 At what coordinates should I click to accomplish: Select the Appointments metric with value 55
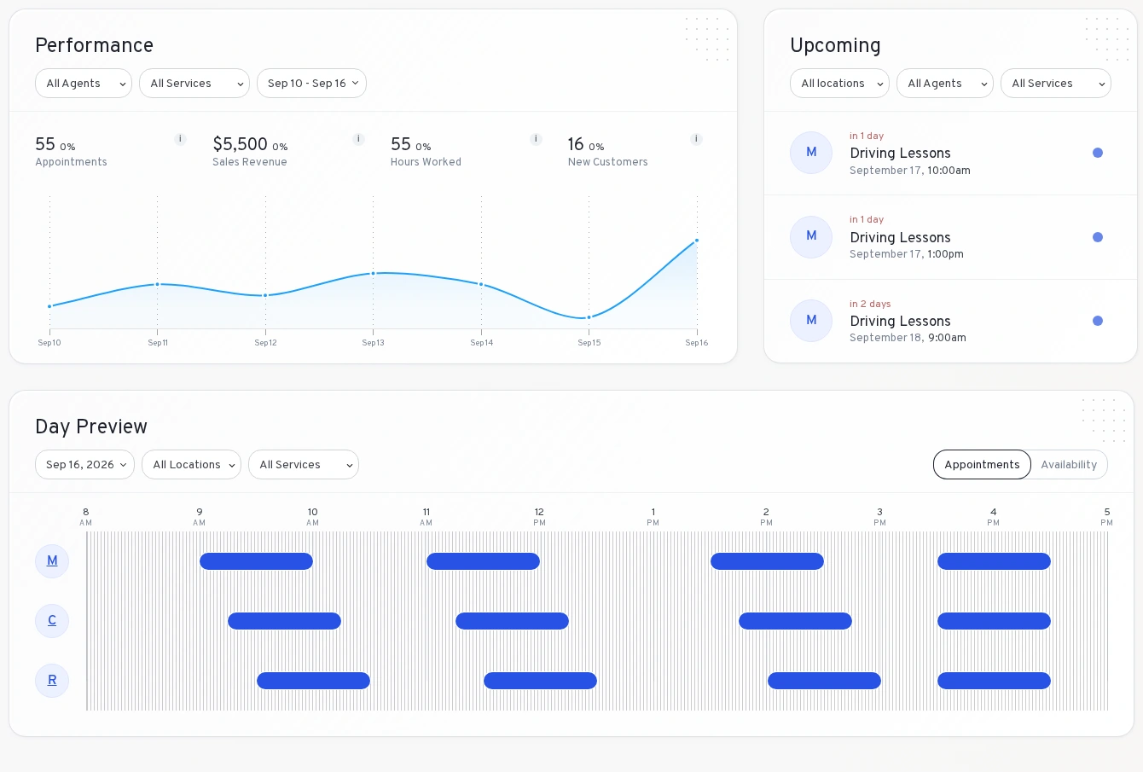pos(111,151)
